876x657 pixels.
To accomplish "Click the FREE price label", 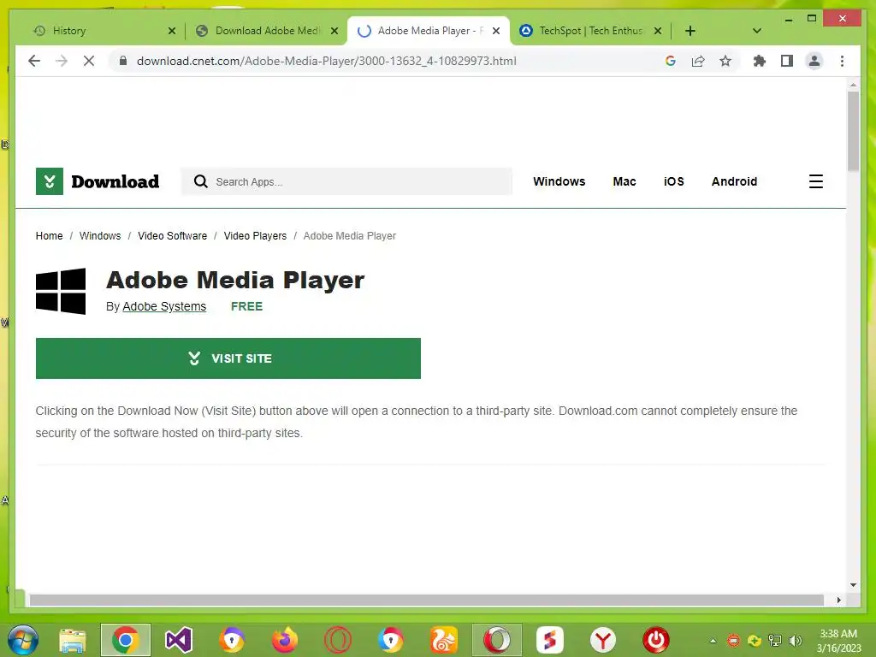I will point(246,306).
